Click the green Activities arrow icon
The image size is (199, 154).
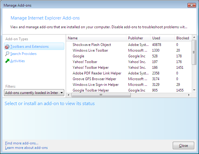pyautogui.click(x=7, y=61)
